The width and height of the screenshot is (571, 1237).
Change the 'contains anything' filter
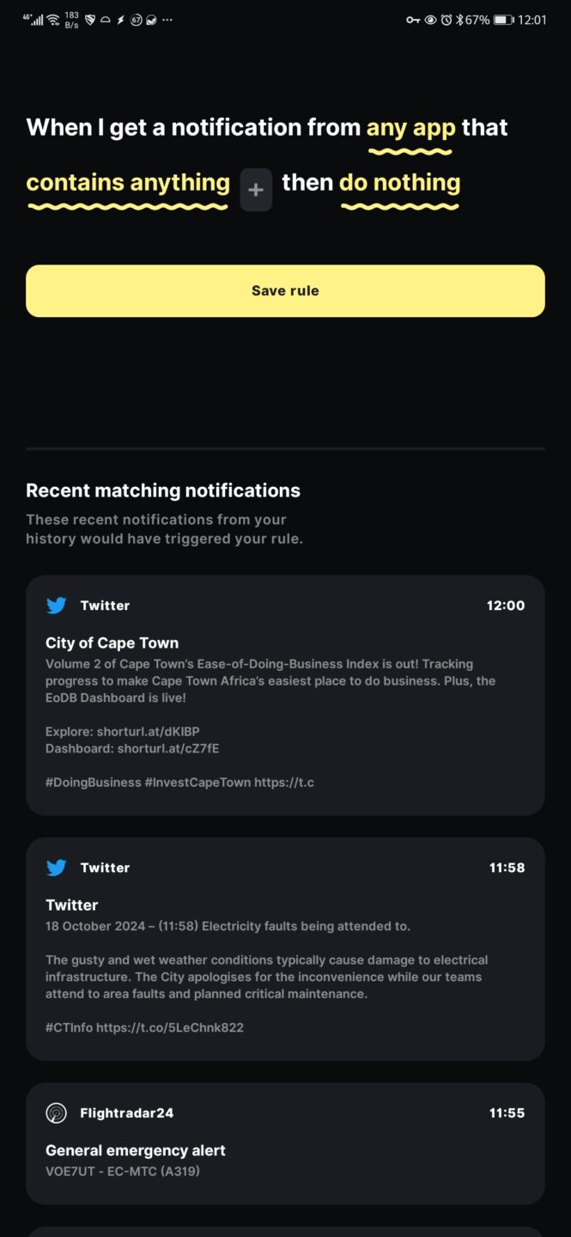128,183
